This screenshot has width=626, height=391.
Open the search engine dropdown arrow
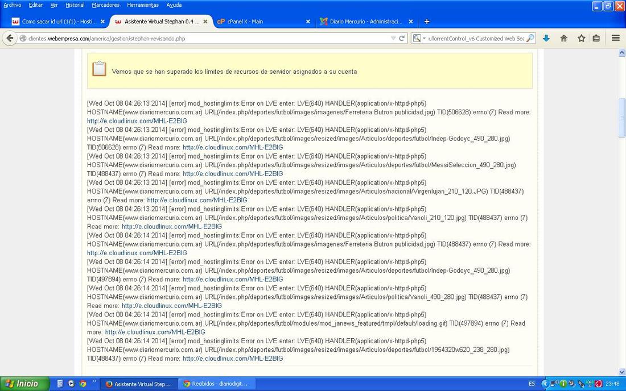tap(424, 38)
